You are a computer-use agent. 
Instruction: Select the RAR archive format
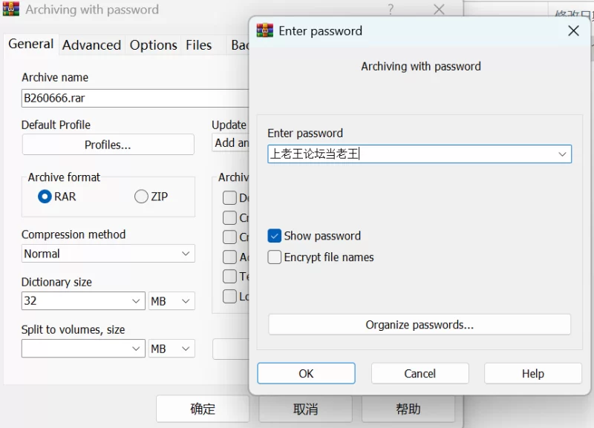[x=45, y=197]
